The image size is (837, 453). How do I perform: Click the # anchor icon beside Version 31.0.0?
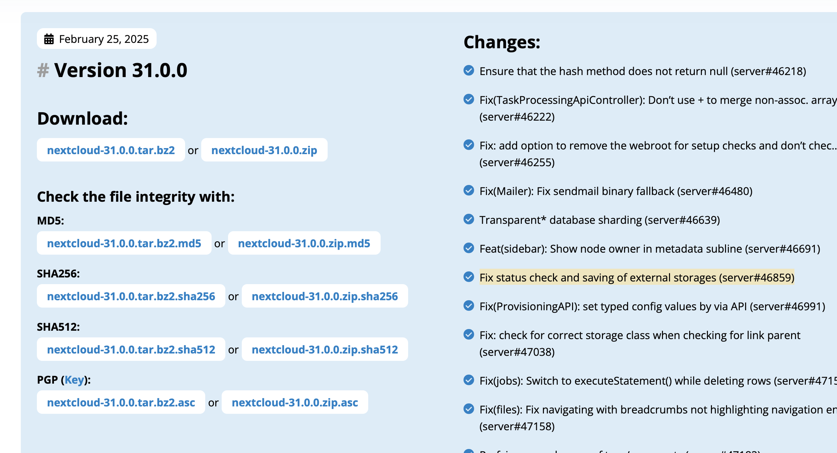point(43,70)
